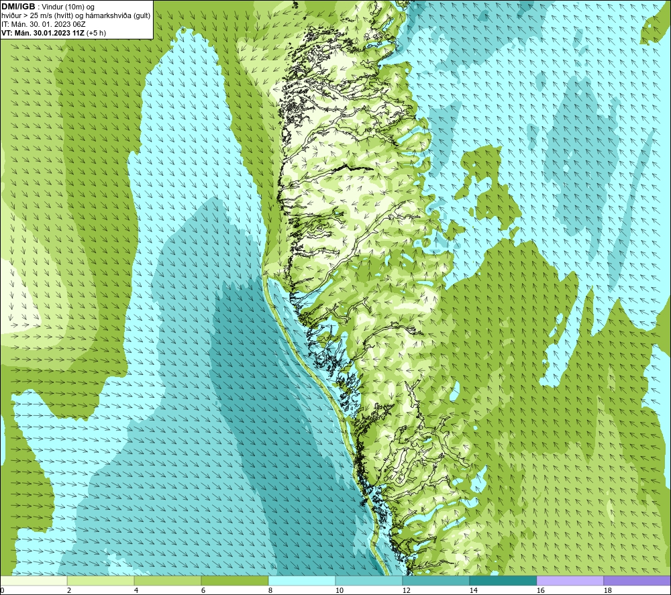This screenshot has width=671, height=595.
Task: Click the legend scale value '12'
Action: [406, 591]
